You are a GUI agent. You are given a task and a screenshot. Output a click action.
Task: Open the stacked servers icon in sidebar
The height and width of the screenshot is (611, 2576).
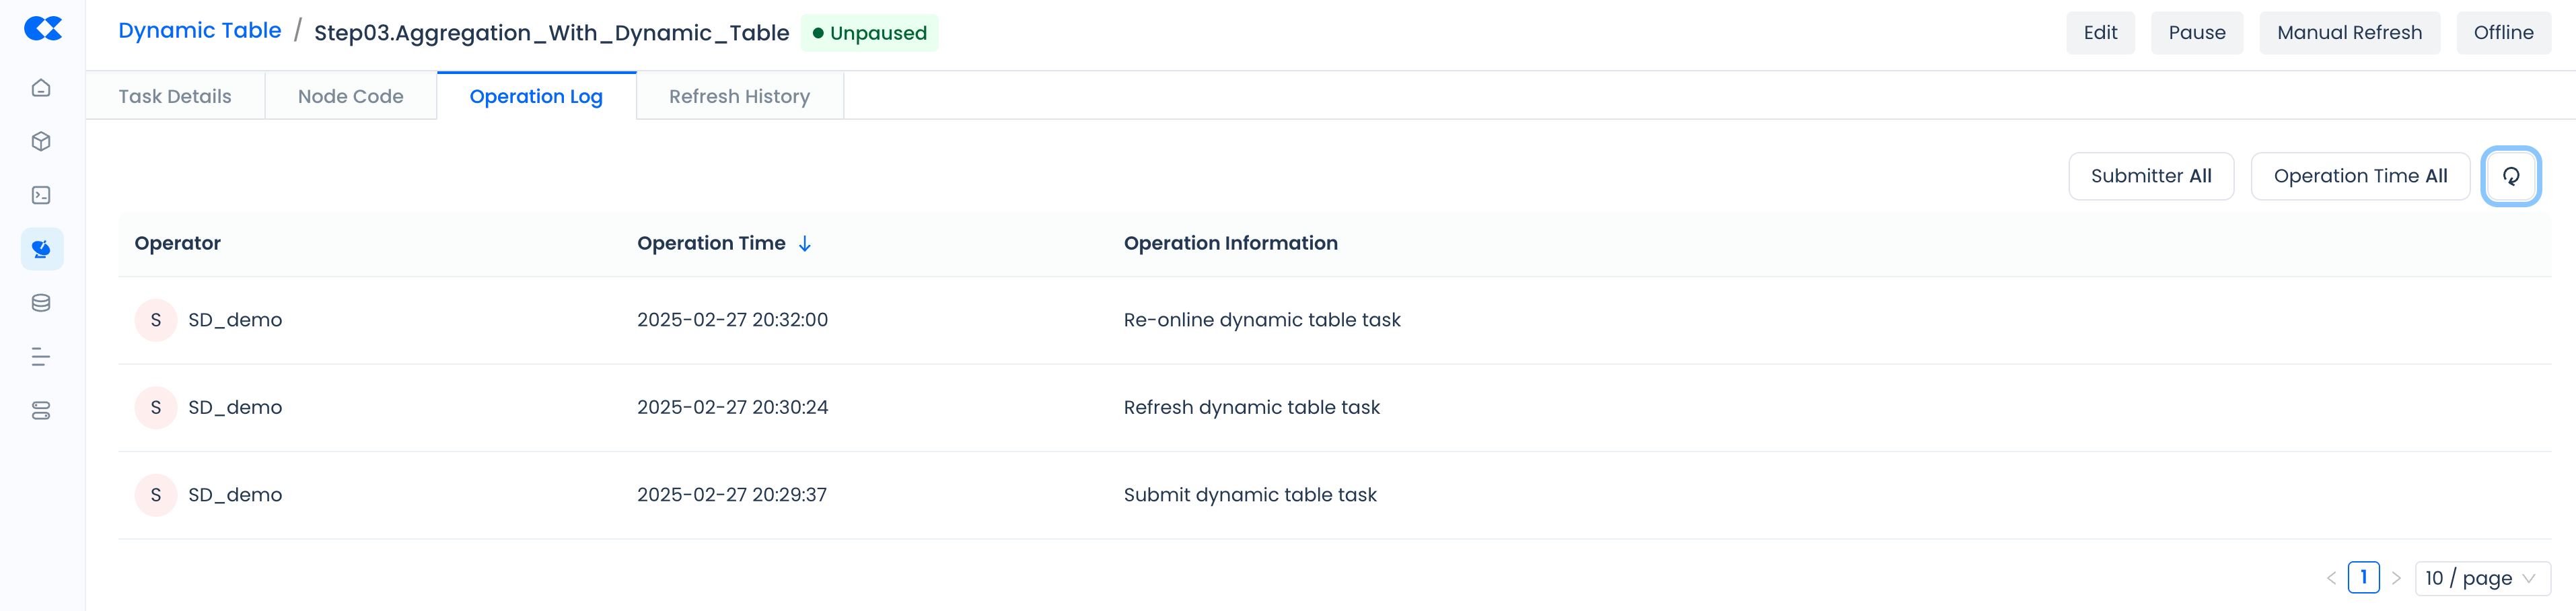[x=41, y=411]
